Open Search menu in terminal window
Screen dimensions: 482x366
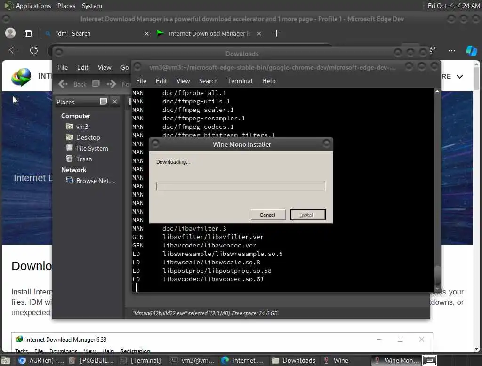click(x=208, y=81)
